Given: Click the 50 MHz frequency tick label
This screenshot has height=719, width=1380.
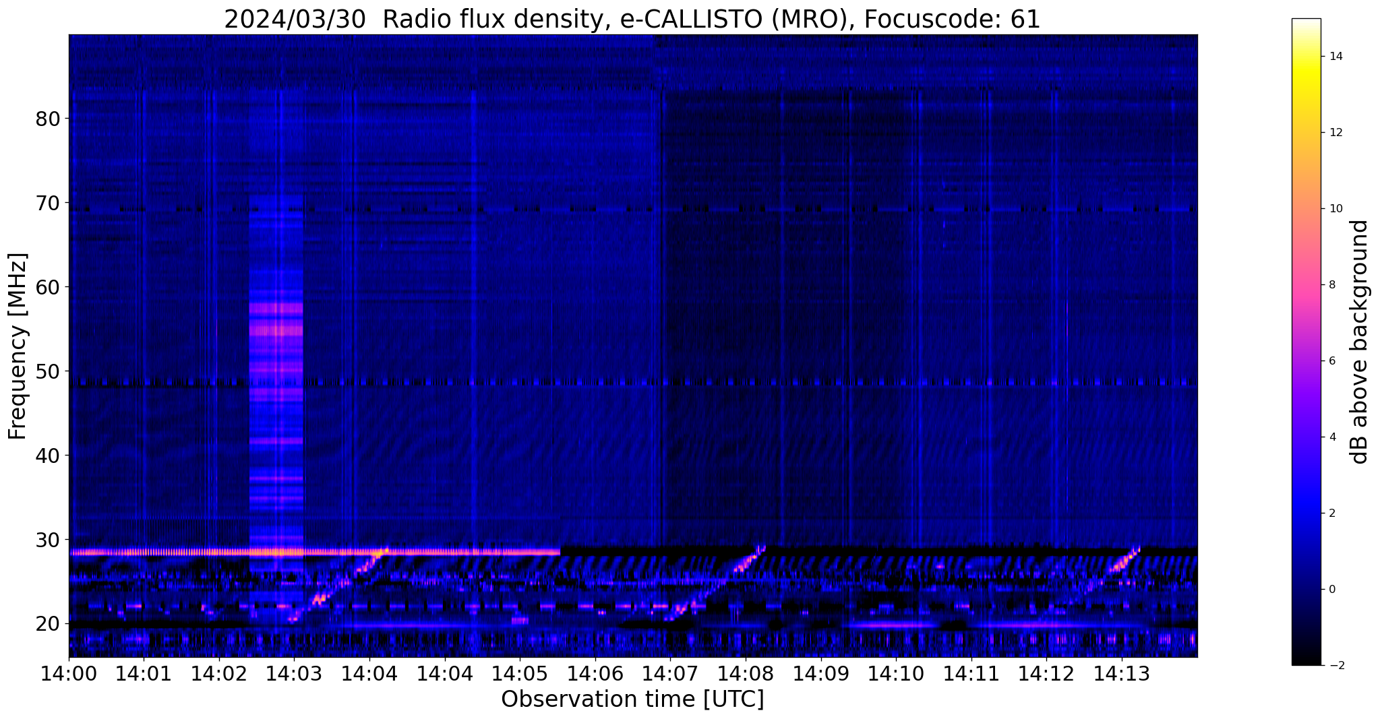Looking at the screenshot, I should [x=49, y=371].
